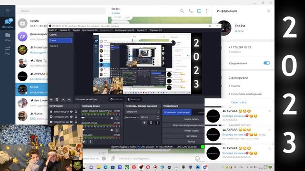305x171 pixels.
Task: Lock the Image source
Action: pyautogui.click(x=76, y=117)
